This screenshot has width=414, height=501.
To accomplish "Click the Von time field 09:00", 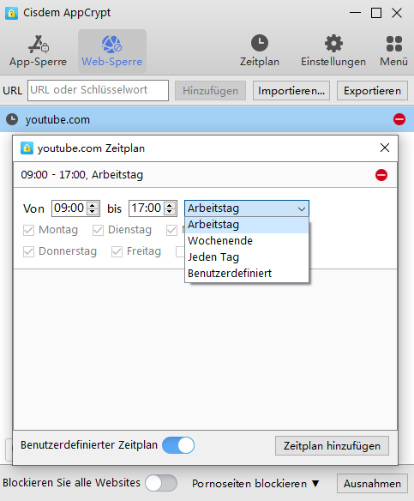I will point(69,208).
